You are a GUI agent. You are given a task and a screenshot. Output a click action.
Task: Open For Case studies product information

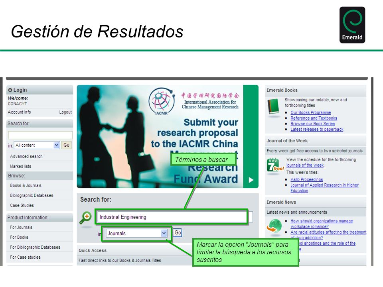point(25,257)
